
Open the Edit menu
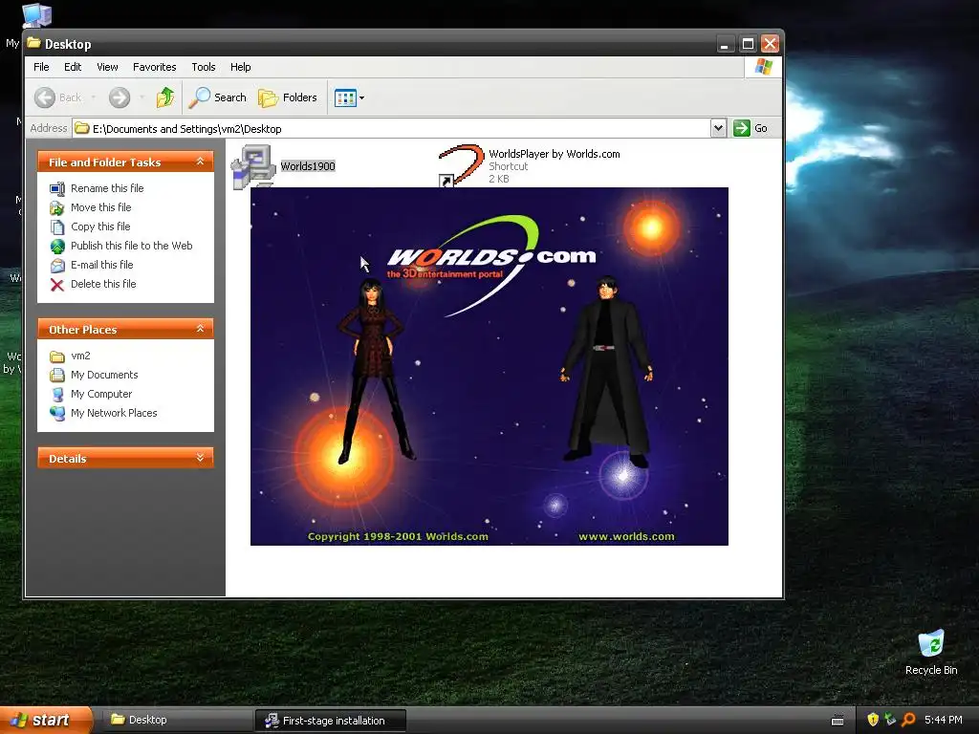73,67
